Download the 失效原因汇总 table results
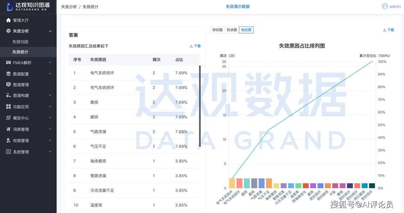 pyautogui.click(x=195, y=46)
